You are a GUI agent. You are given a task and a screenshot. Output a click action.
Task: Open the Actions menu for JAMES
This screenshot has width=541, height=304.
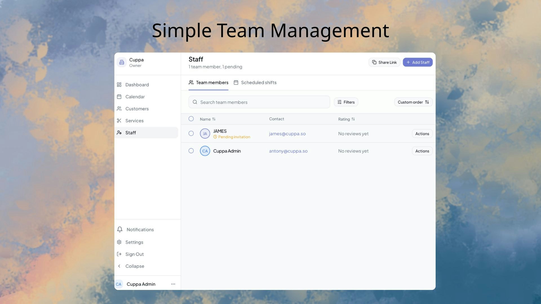[x=422, y=134]
